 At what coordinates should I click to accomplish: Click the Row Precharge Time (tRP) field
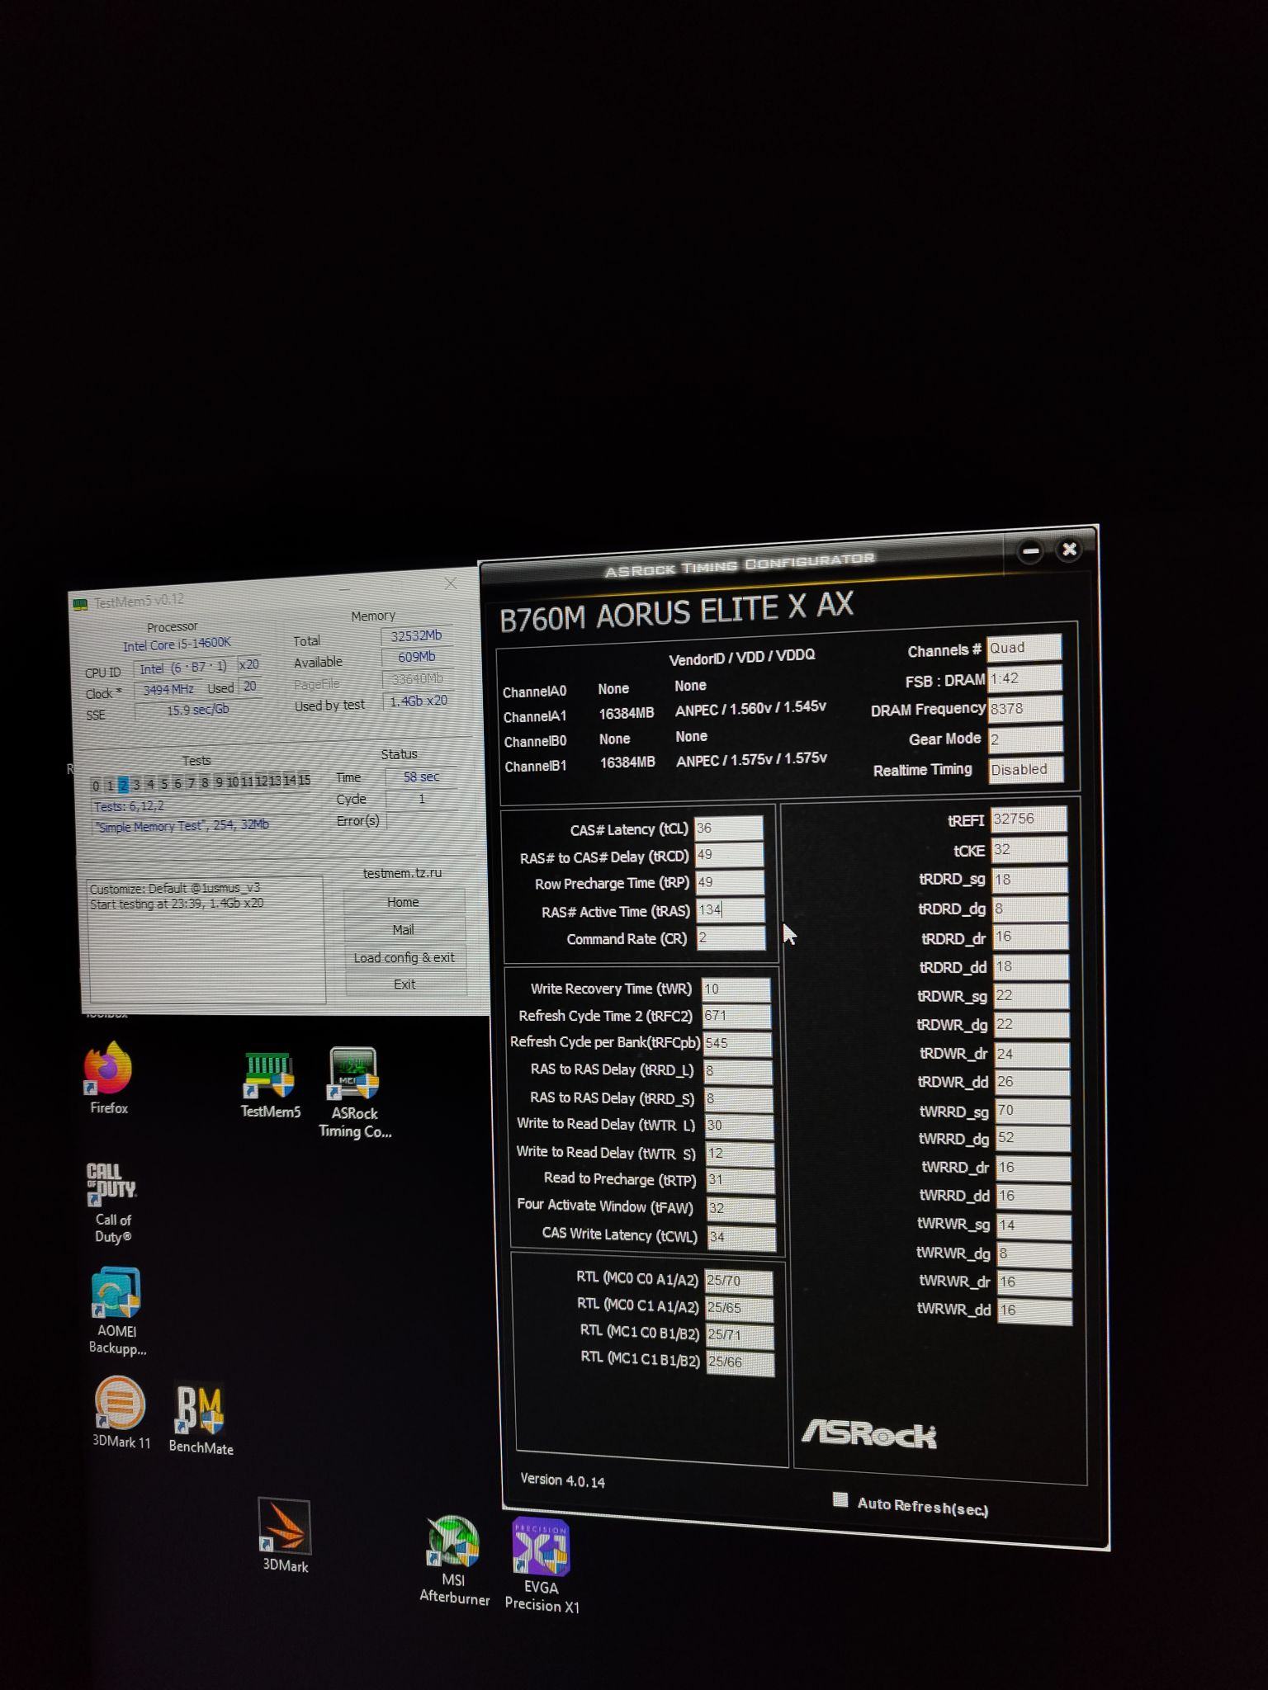730,882
